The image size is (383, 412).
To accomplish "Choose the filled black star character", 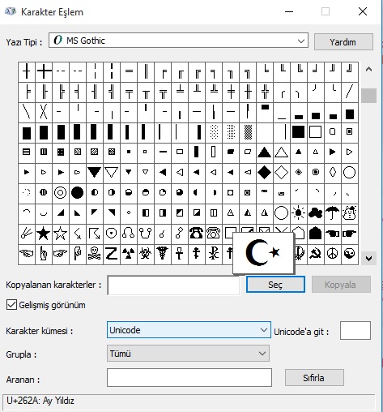I will [x=44, y=234].
